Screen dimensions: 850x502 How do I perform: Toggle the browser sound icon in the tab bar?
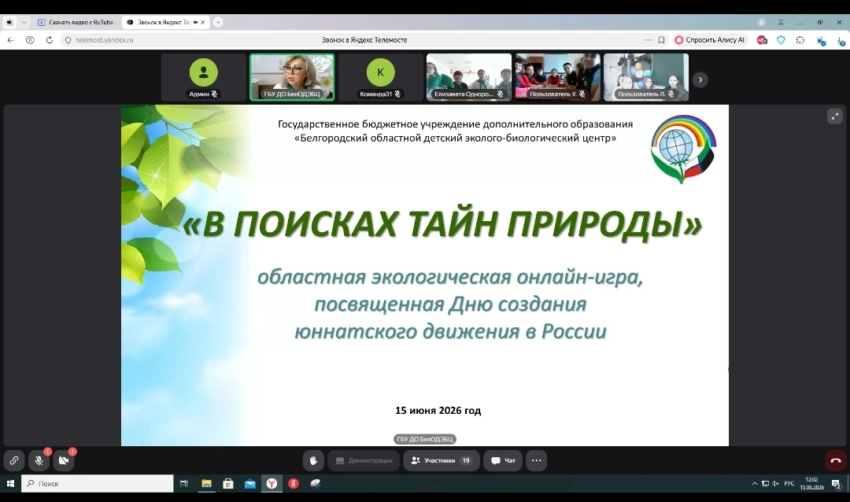click(9, 22)
